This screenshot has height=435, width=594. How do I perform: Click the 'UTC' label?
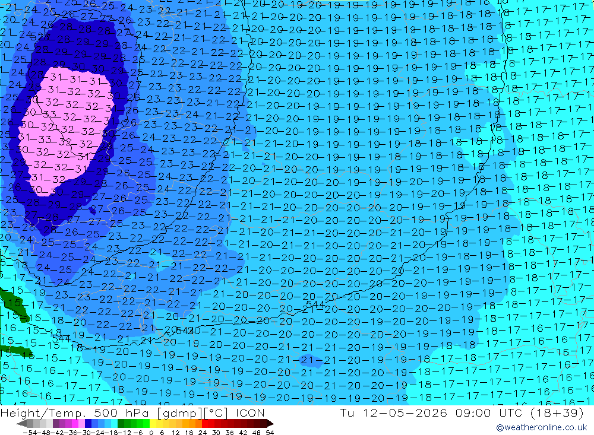pos(510,412)
